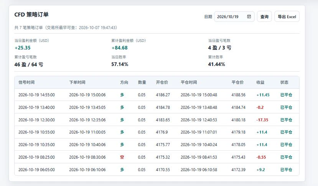This screenshot has width=318, height=186.
Task: Click close price 4184.74
Action: pos(239,107)
